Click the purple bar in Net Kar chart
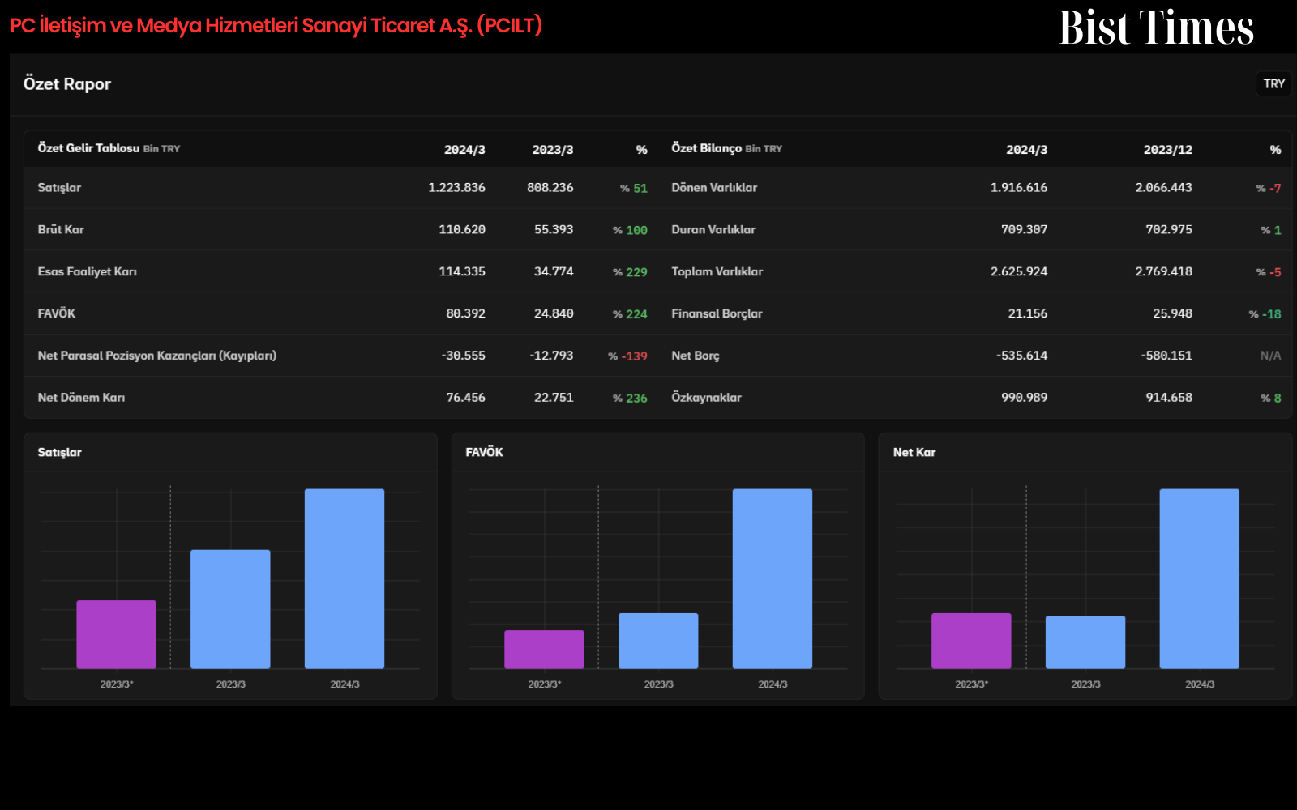This screenshot has height=810, width=1297. pos(971,641)
